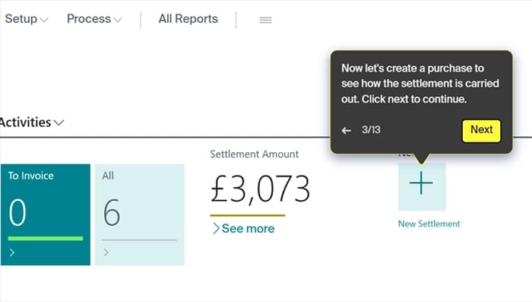Click the green progress bar in To Invoice tile
Screen dimensions: 532x302
pos(46,238)
